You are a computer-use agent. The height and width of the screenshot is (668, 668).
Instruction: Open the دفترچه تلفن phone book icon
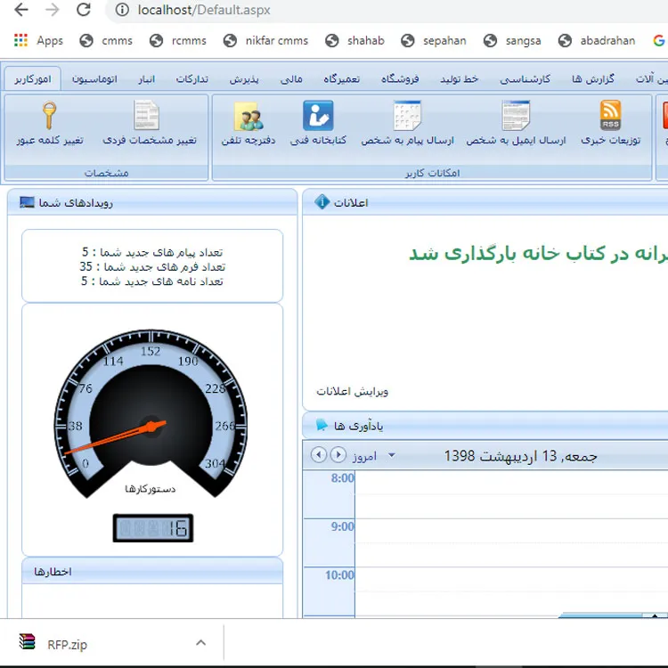tap(248, 116)
